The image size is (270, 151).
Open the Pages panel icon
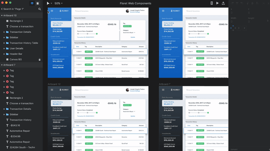point(37,3)
